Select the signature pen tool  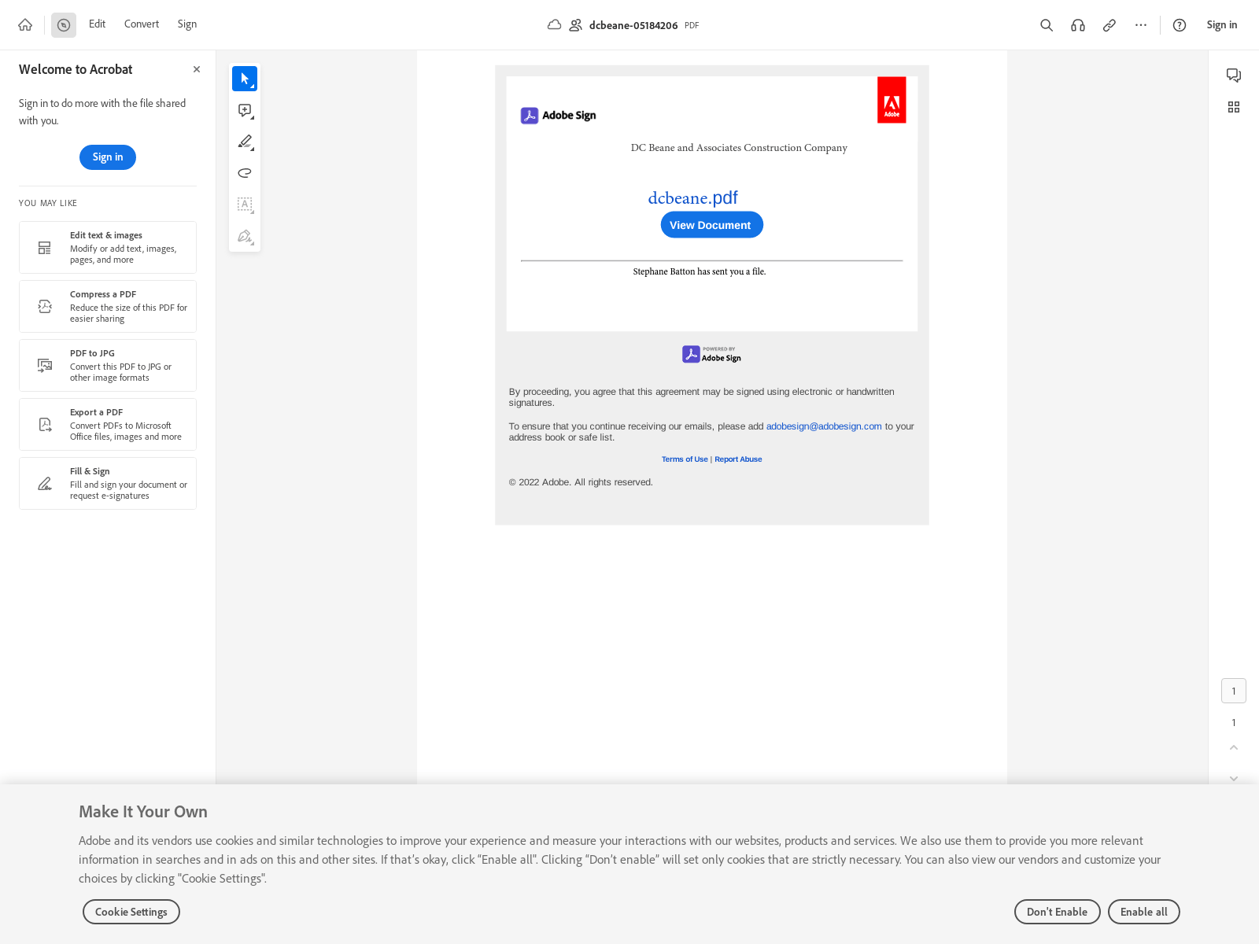tap(245, 236)
